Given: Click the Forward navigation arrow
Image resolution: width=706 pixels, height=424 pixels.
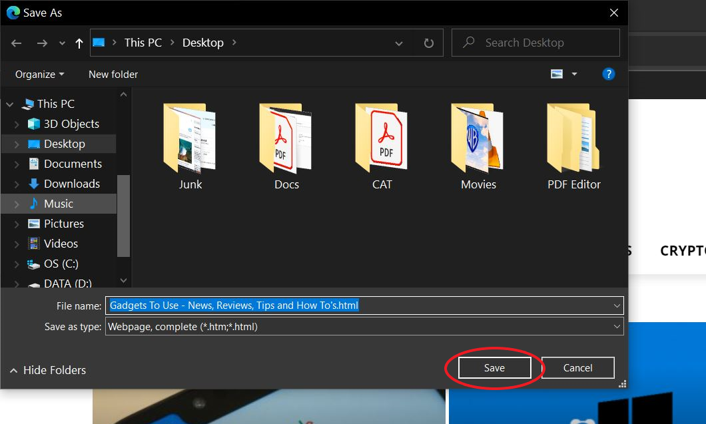Looking at the screenshot, I should pos(42,43).
